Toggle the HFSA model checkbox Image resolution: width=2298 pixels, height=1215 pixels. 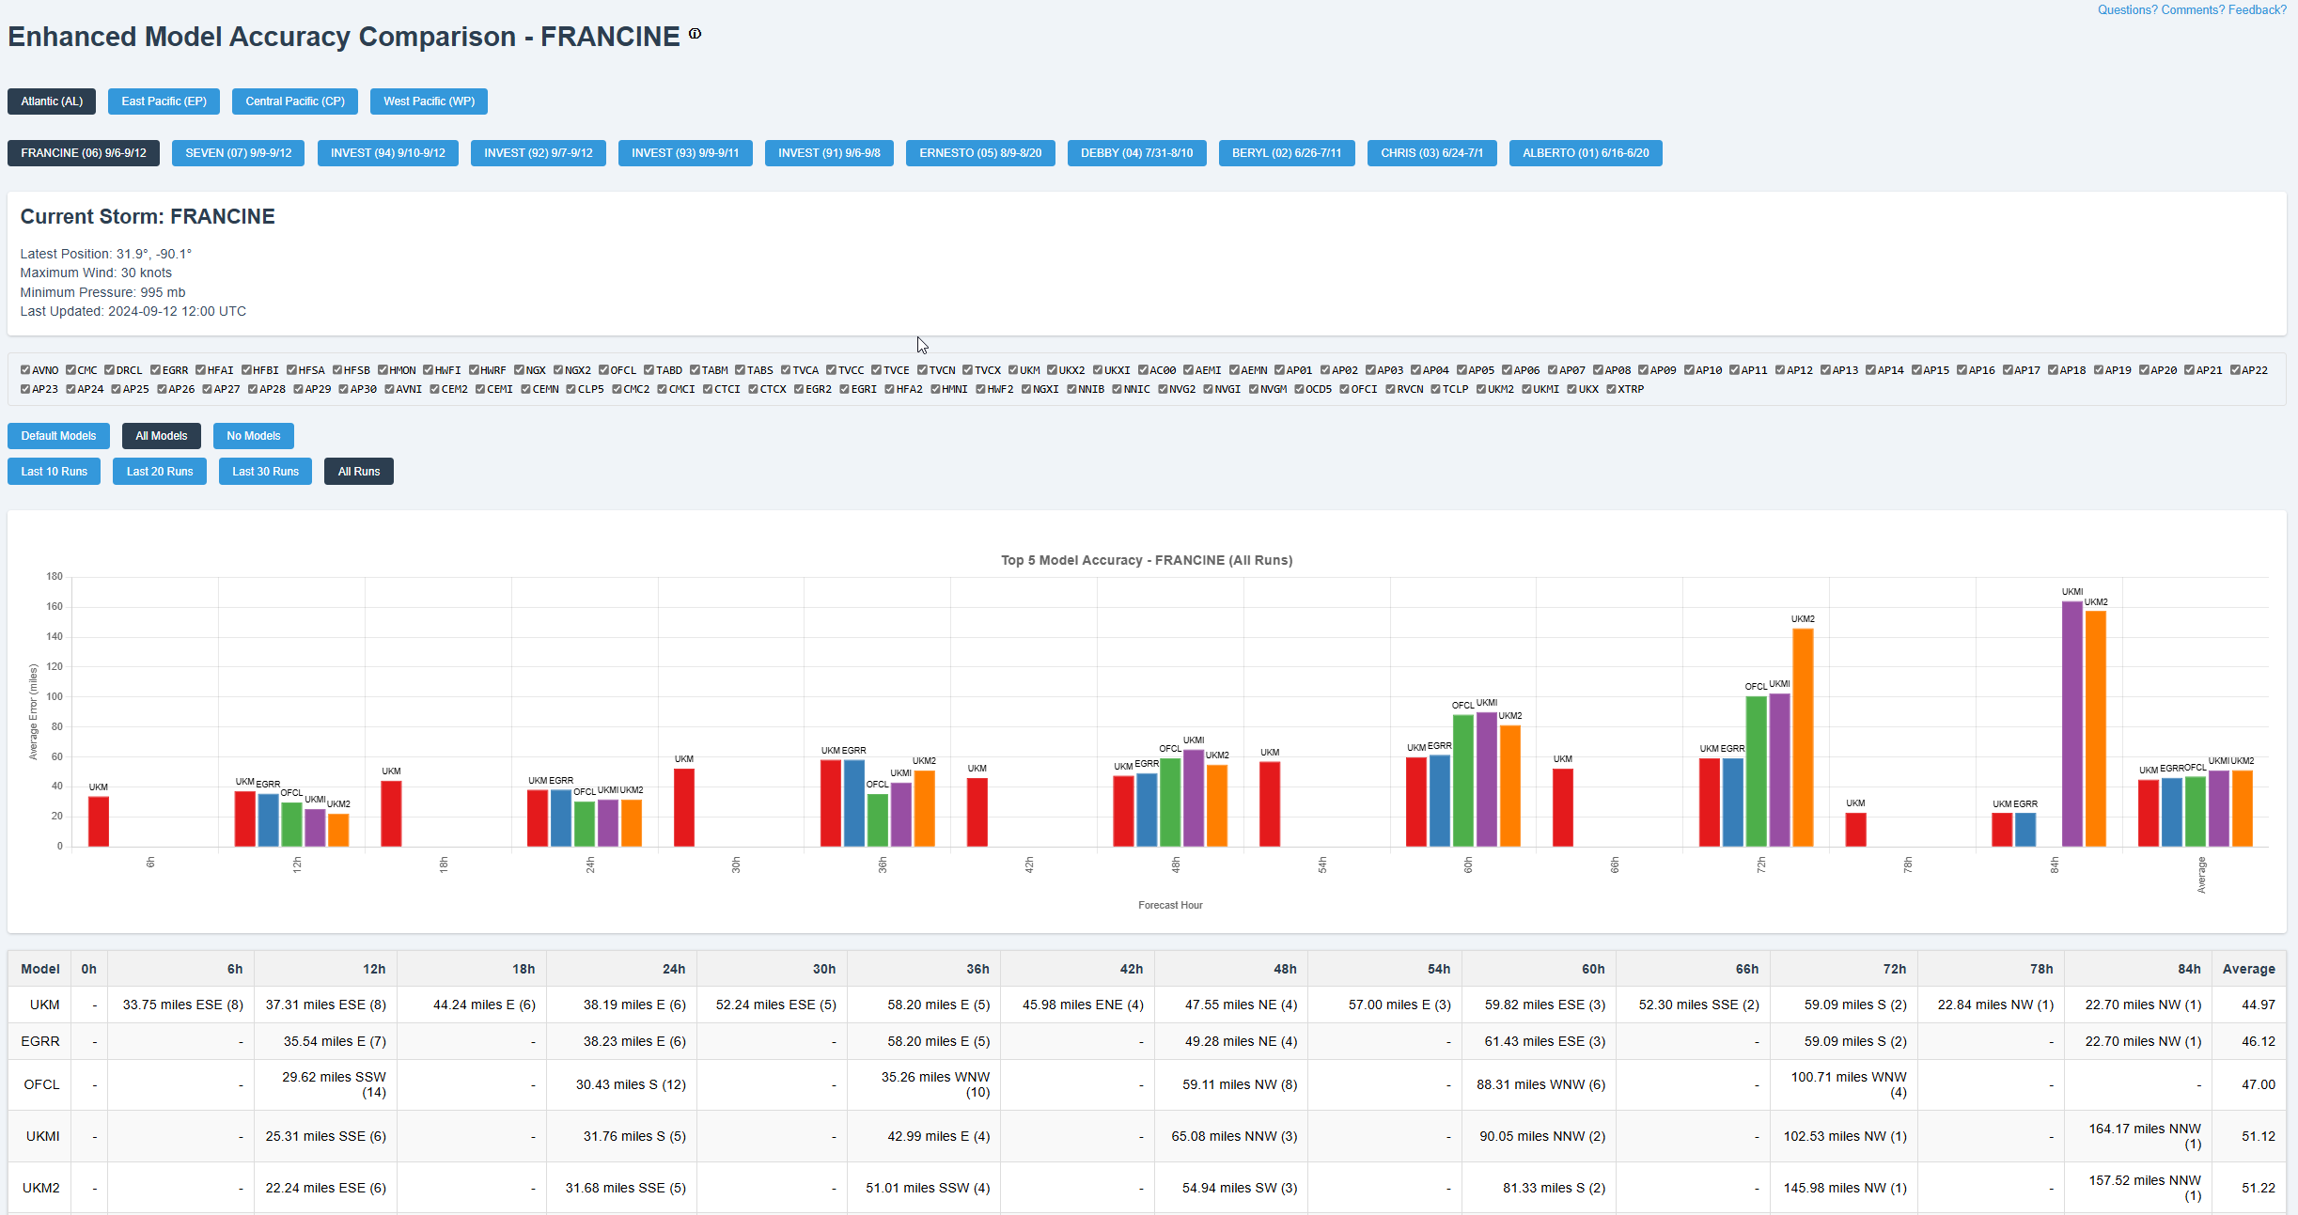point(291,370)
